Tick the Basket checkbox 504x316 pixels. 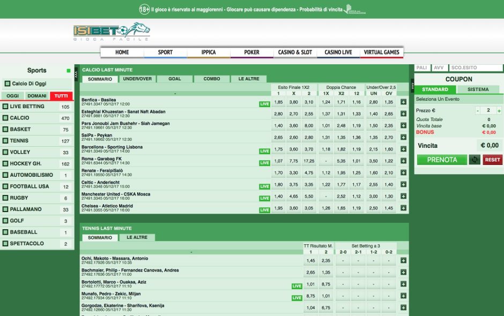(5, 130)
